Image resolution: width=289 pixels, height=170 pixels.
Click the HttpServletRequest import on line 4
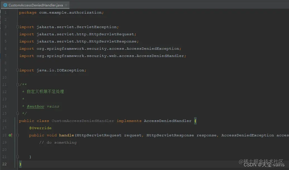pyautogui.click(x=85, y=34)
